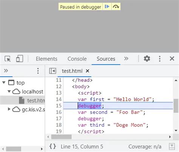Toggle device toolbar icon
The image size is (179, 152).
coord(20,59)
